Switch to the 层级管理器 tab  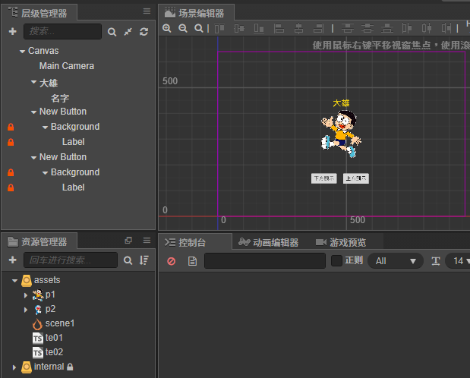pos(39,13)
